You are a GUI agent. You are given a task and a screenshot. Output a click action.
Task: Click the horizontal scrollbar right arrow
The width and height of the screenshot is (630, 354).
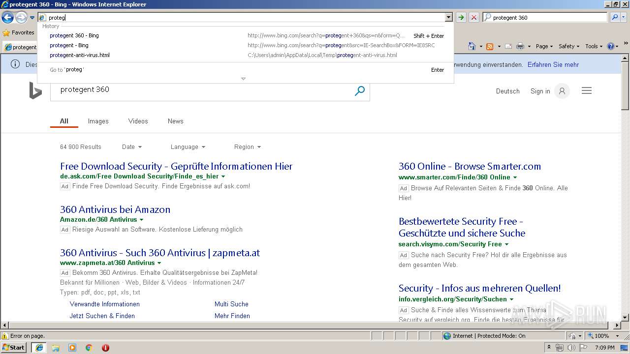[617, 325]
